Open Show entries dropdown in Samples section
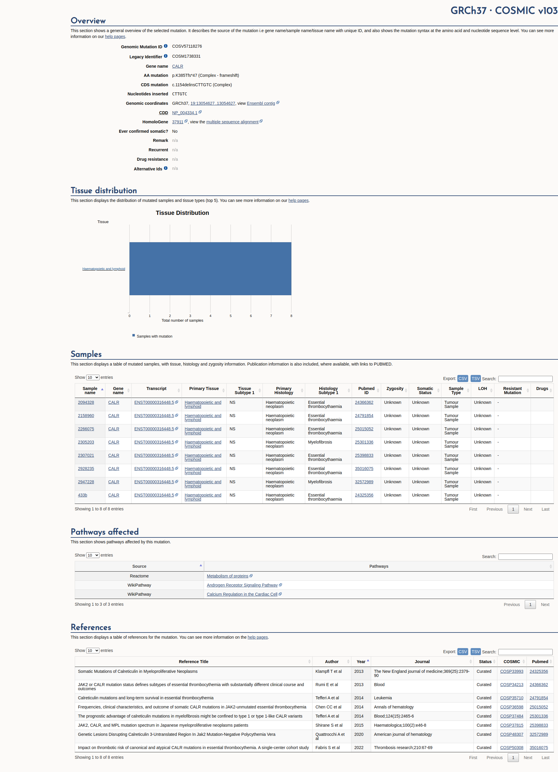 [x=93, y=378]
